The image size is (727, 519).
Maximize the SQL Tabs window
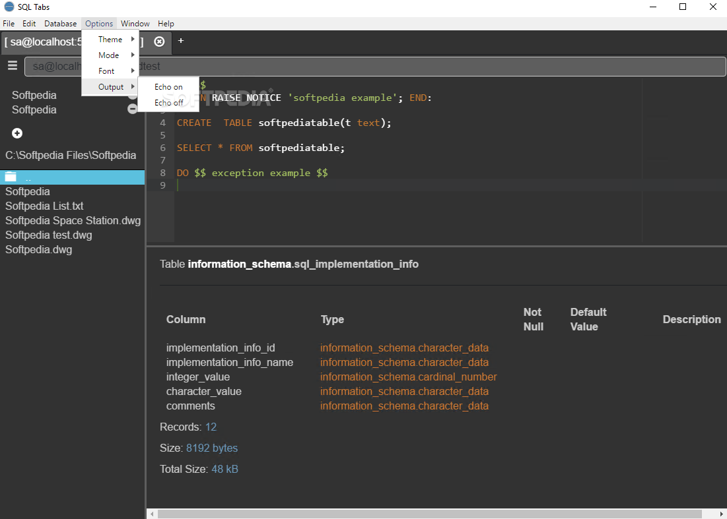[x=683, y=7]
